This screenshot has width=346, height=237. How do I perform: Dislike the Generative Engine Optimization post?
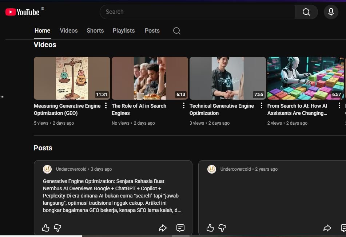(57, 228)
